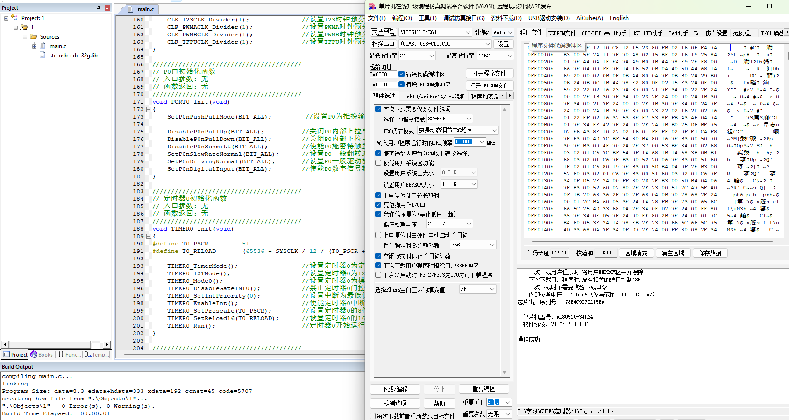The width and height of the screenshot is (789, 420).
Task: Collapse the Sources group node
Action: [x=25, y=37]
